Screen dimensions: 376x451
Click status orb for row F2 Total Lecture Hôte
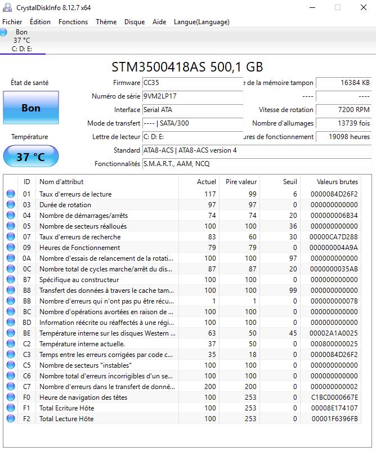point(11,419)
